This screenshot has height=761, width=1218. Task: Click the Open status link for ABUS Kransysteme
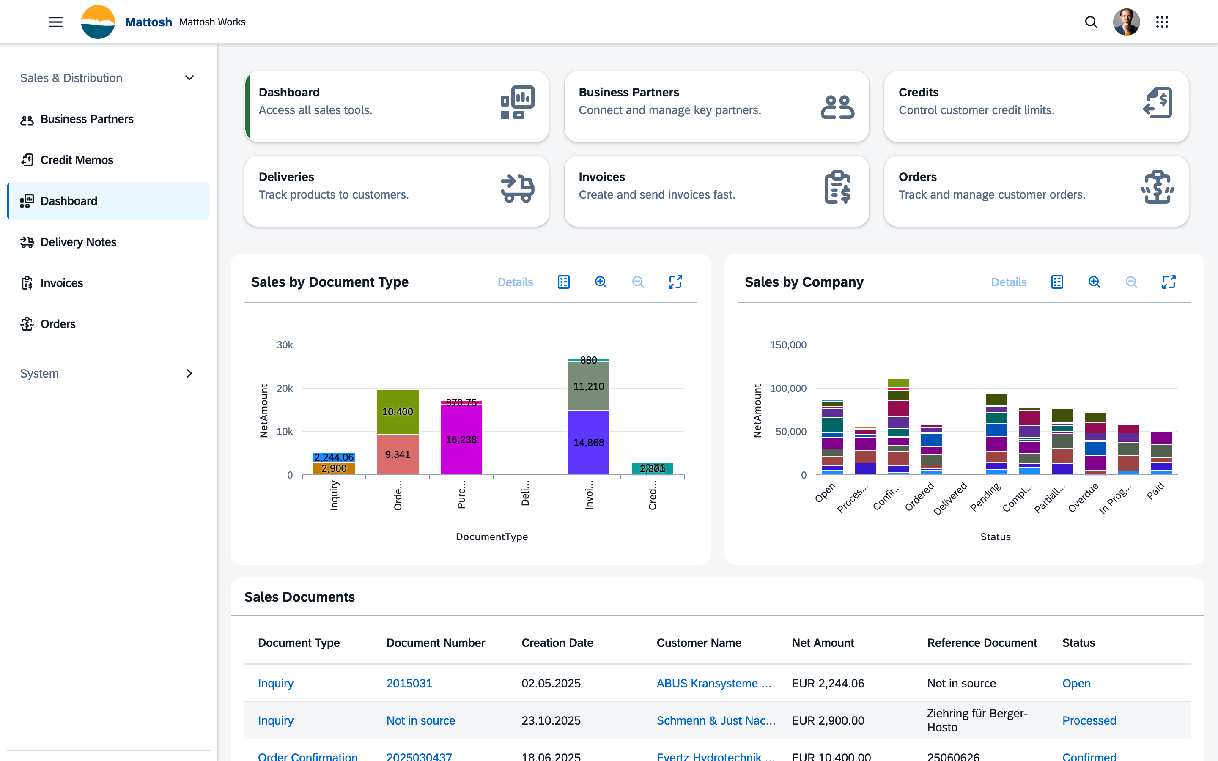(1076, 683)
